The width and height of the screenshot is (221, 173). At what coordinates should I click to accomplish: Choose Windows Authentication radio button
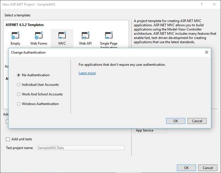point(18,104)
